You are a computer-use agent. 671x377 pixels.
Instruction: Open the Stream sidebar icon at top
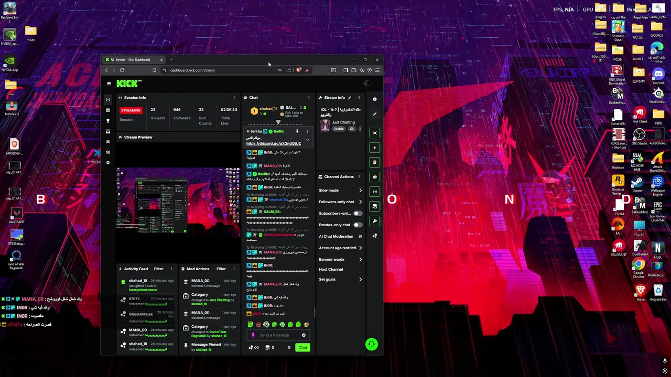point(108,99)
